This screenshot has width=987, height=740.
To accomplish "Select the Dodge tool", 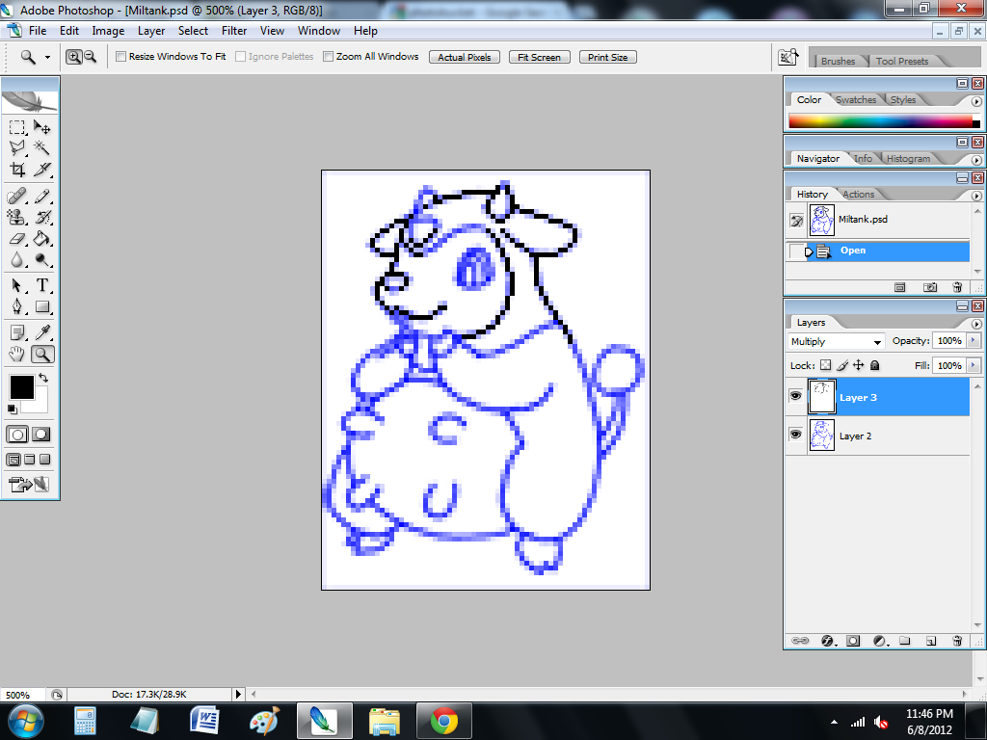I will [x=42, y=260].
